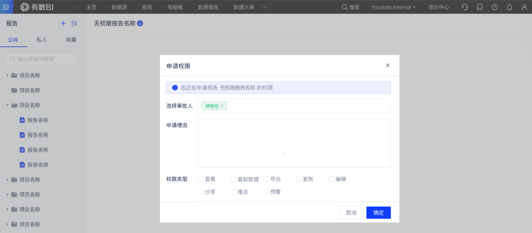Click the documentation book icon in header
This screenshot has width=532, height=233.
(479, 7)
